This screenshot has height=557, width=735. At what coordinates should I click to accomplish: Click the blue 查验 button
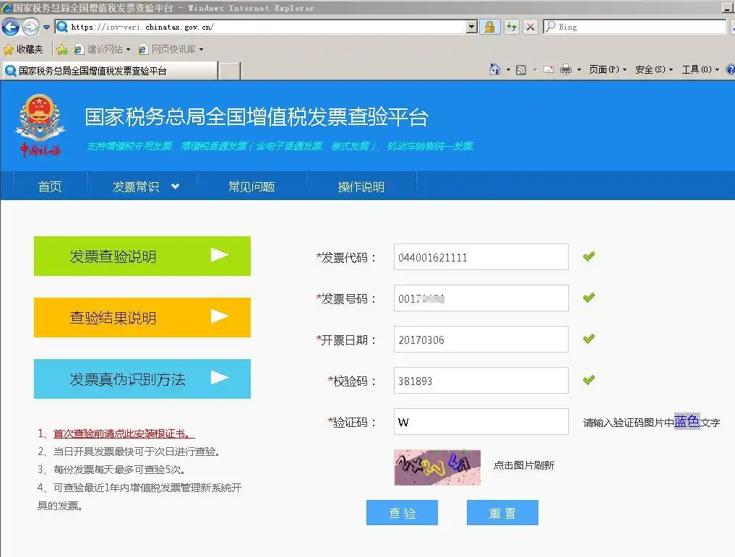point(402,512)
